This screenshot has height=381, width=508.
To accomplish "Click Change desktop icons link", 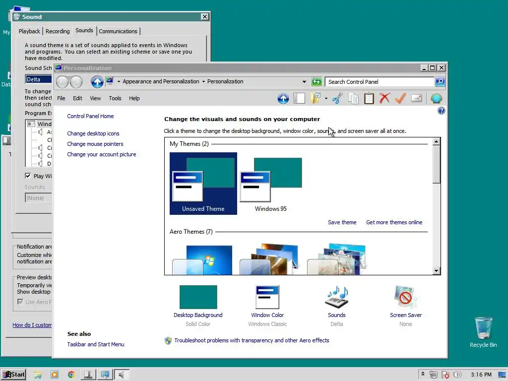I will [93, 133].
